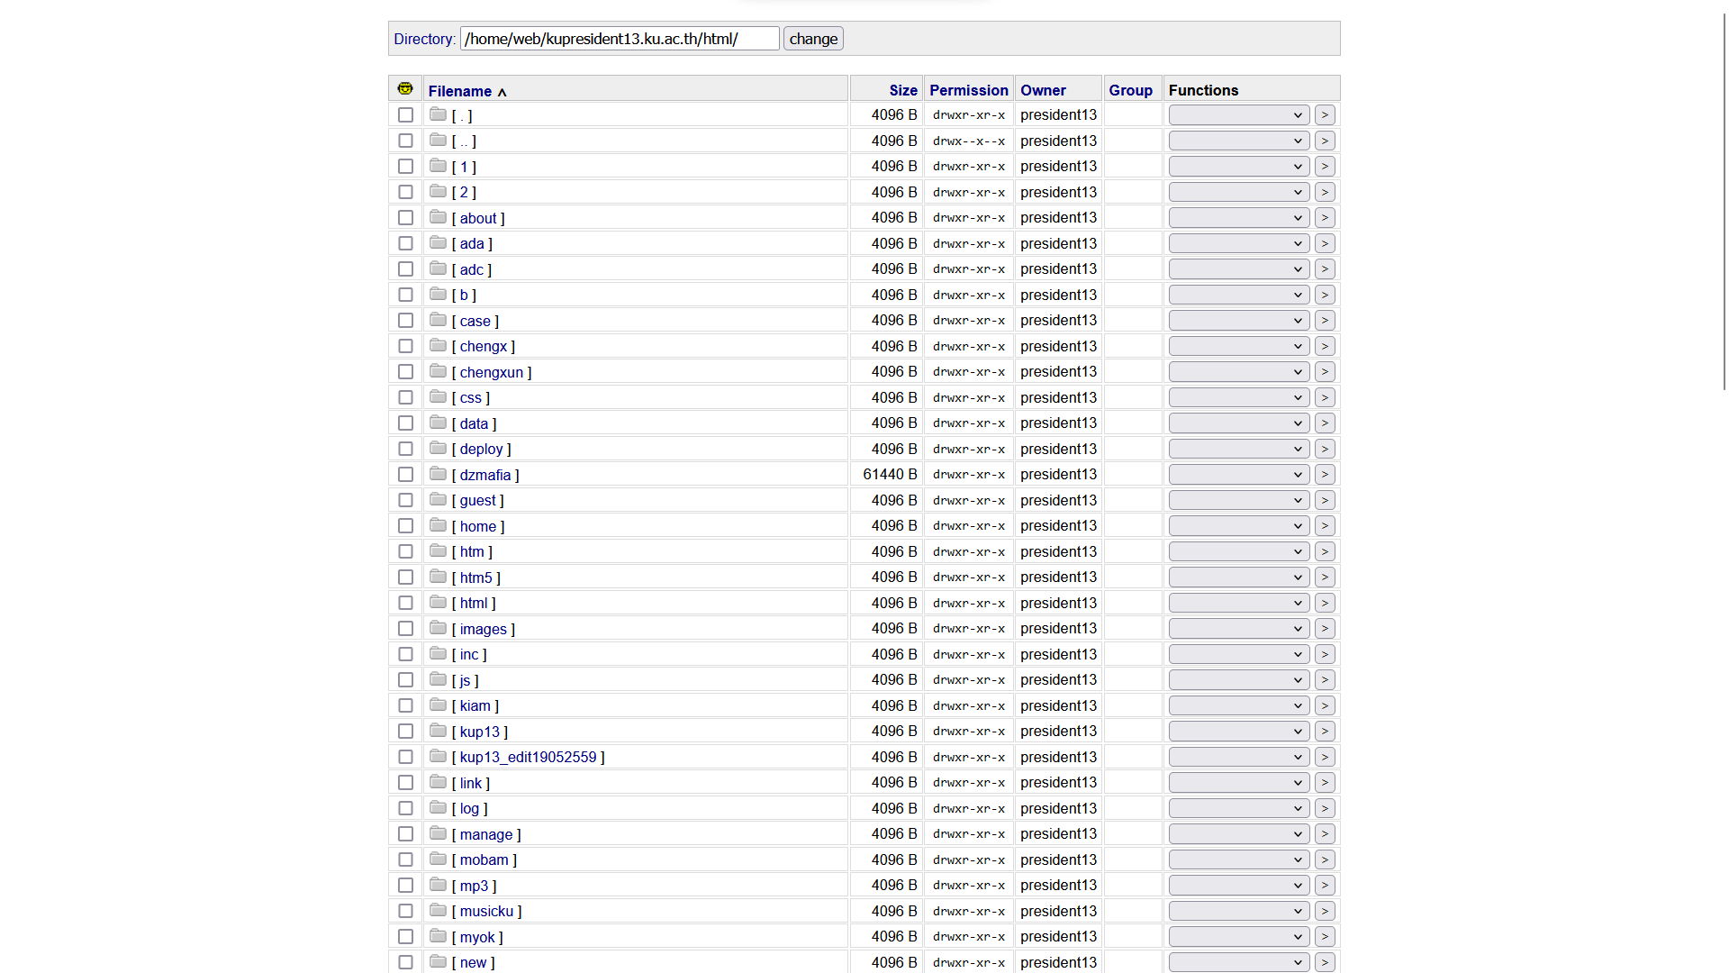The width and height of the screenshot is (1729, 973).
Task: Click into the Directory path input field
Action: pos(620,39)
